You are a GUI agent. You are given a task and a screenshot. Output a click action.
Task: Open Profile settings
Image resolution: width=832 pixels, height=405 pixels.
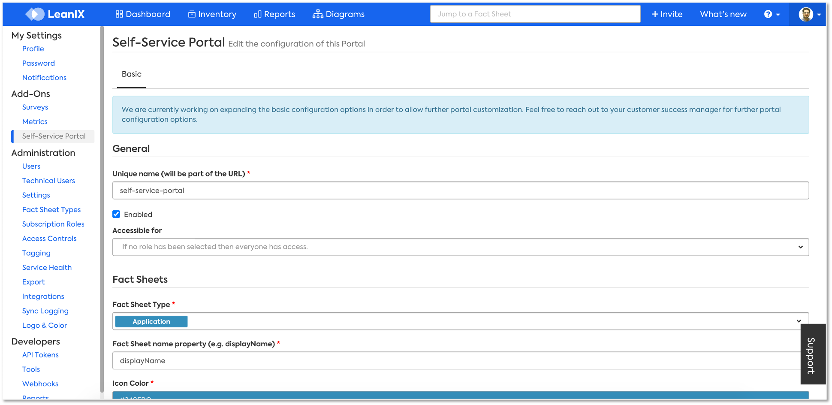[33, 49]
